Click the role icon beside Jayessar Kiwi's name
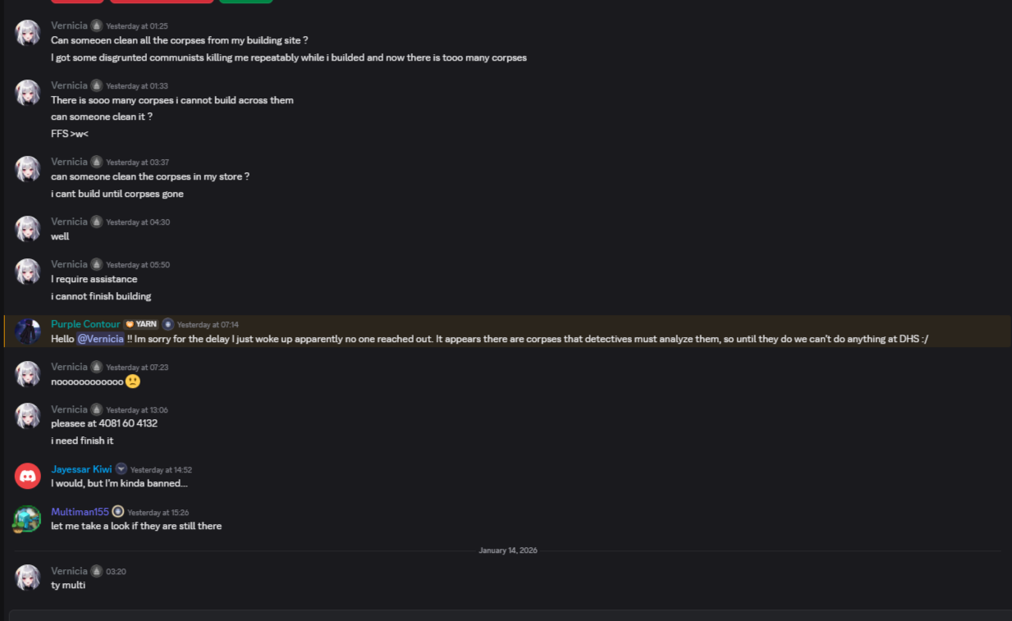 (x=121, y=469)
